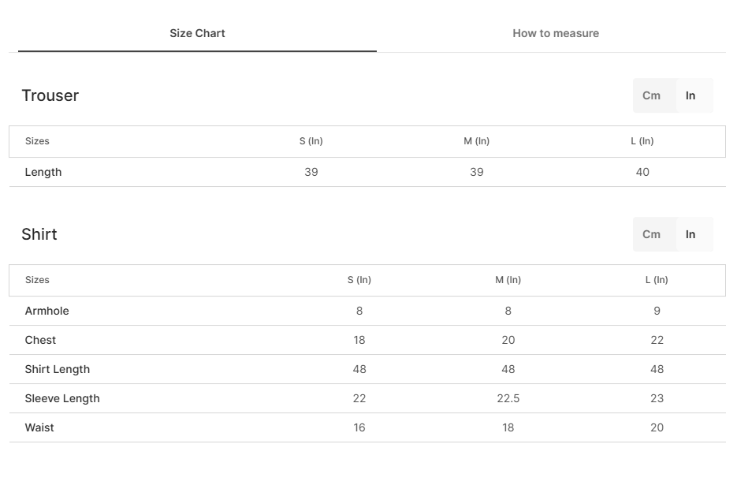Toggle Trouser units to In
Image resolution: width=737 pixels, height=500 pixels.
click(690, 95)
